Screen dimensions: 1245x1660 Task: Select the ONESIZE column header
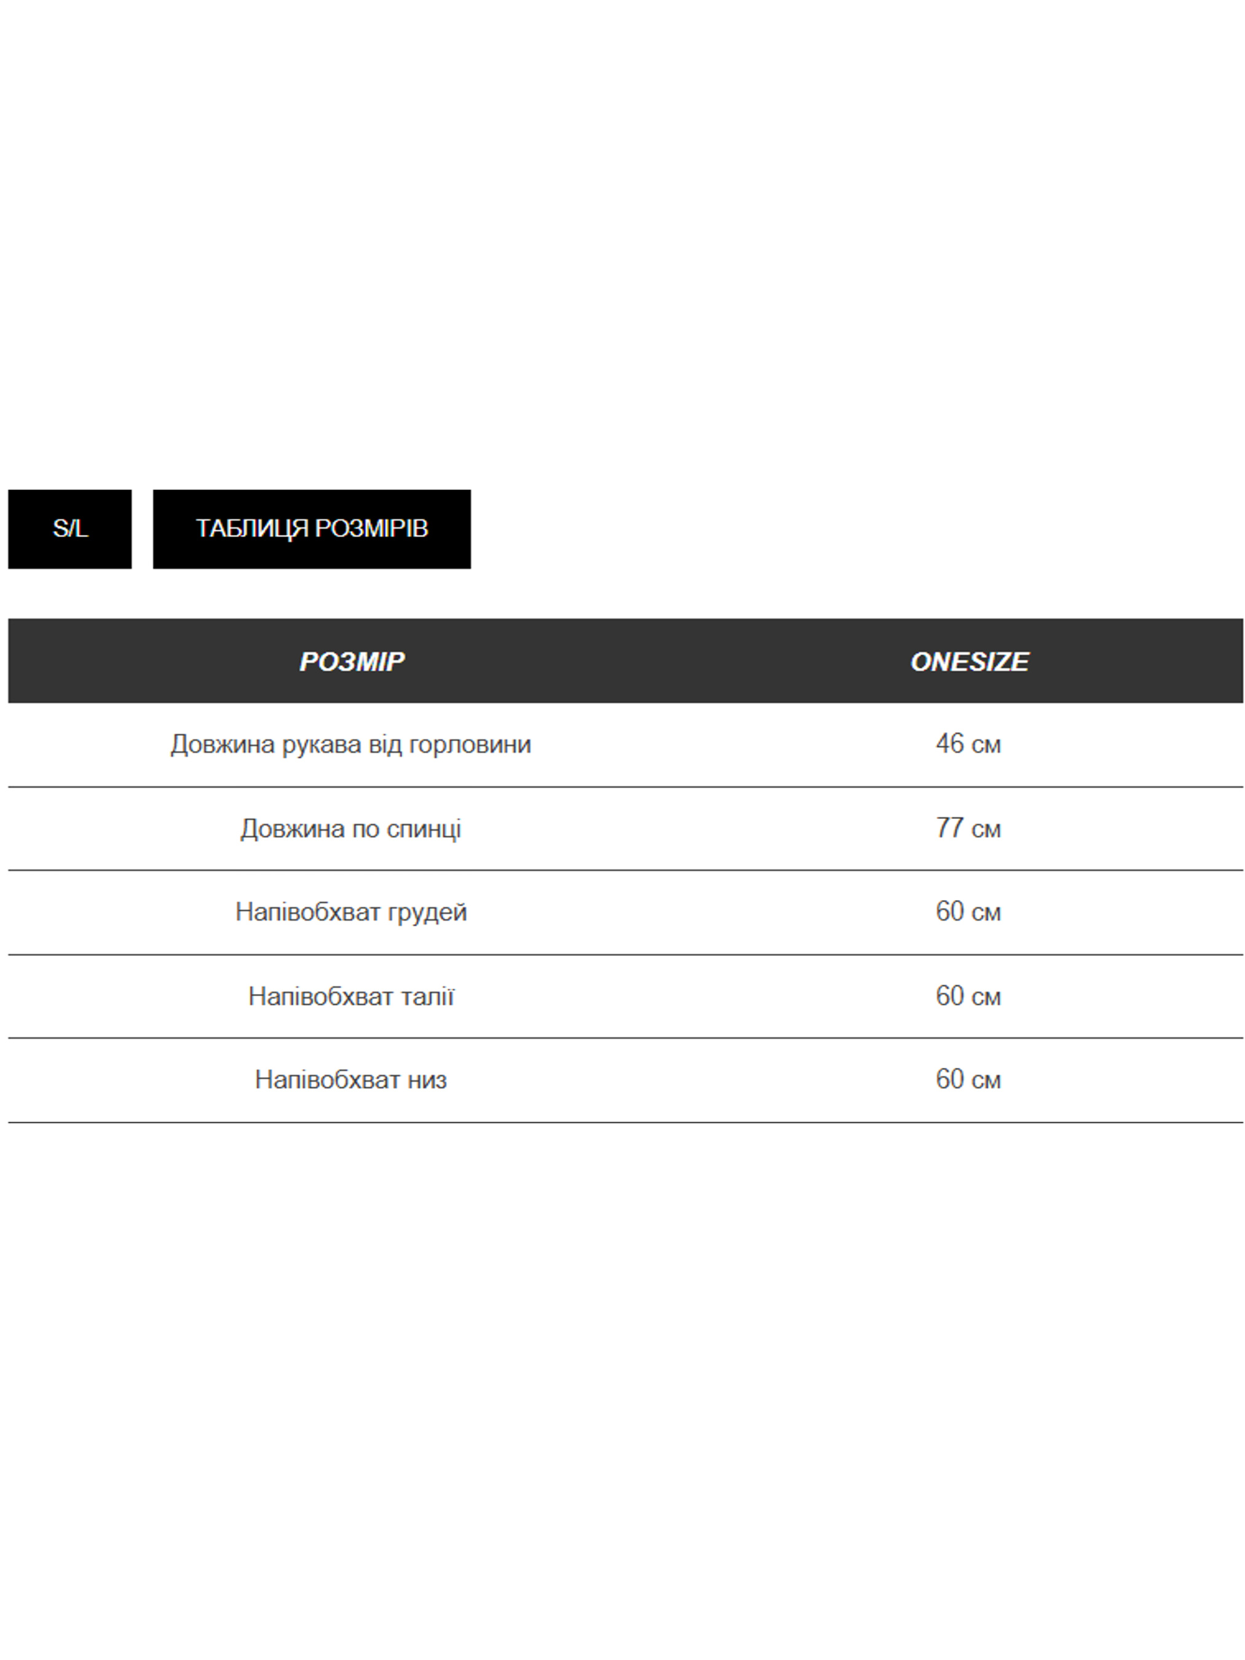tap(969, 661)
